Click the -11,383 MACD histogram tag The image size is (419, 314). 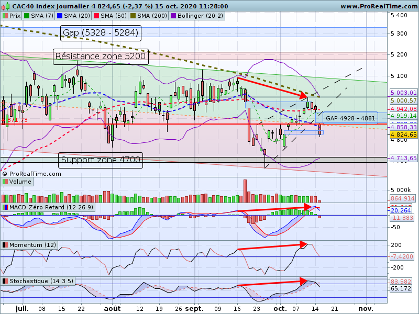pyautogui.click(x=402, y=218)
